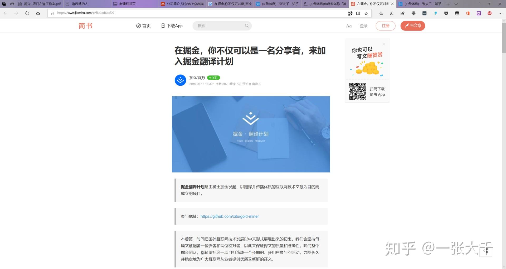Switch to the 新建标签页 tab
Screen dimensions: 506x269
point(135,4)
